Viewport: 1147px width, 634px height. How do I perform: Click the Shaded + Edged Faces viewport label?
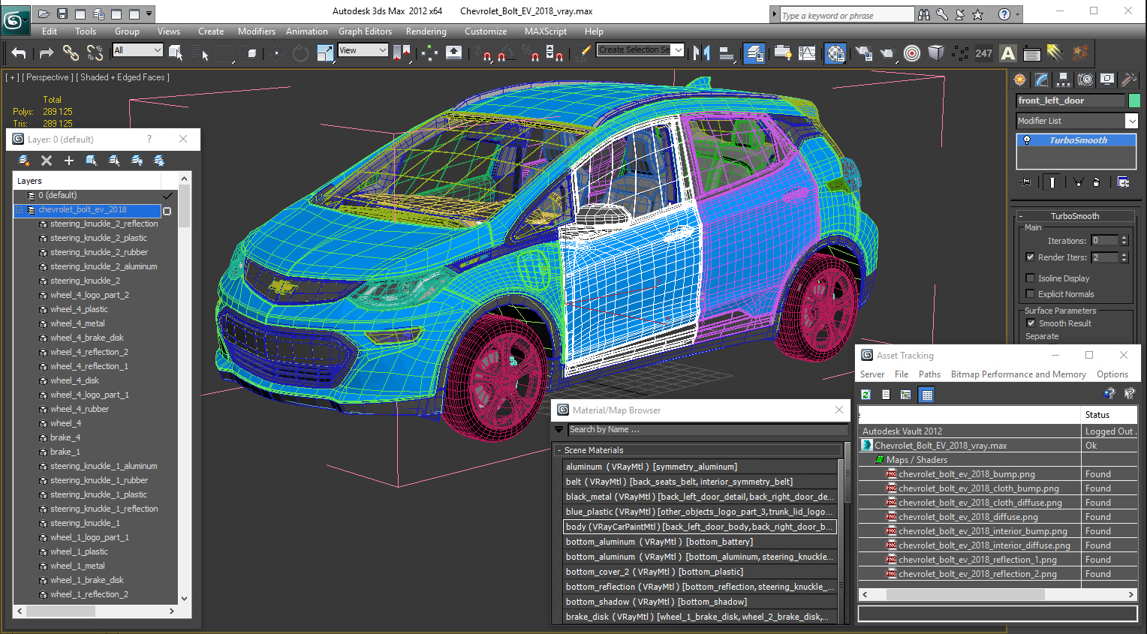[122, 77]
